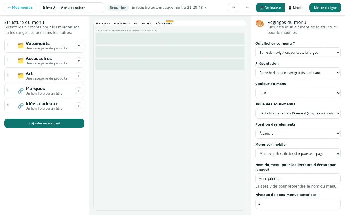Click the drag handle of Vêtements row
Screen dimensions: 345x215
click(8, 45)
